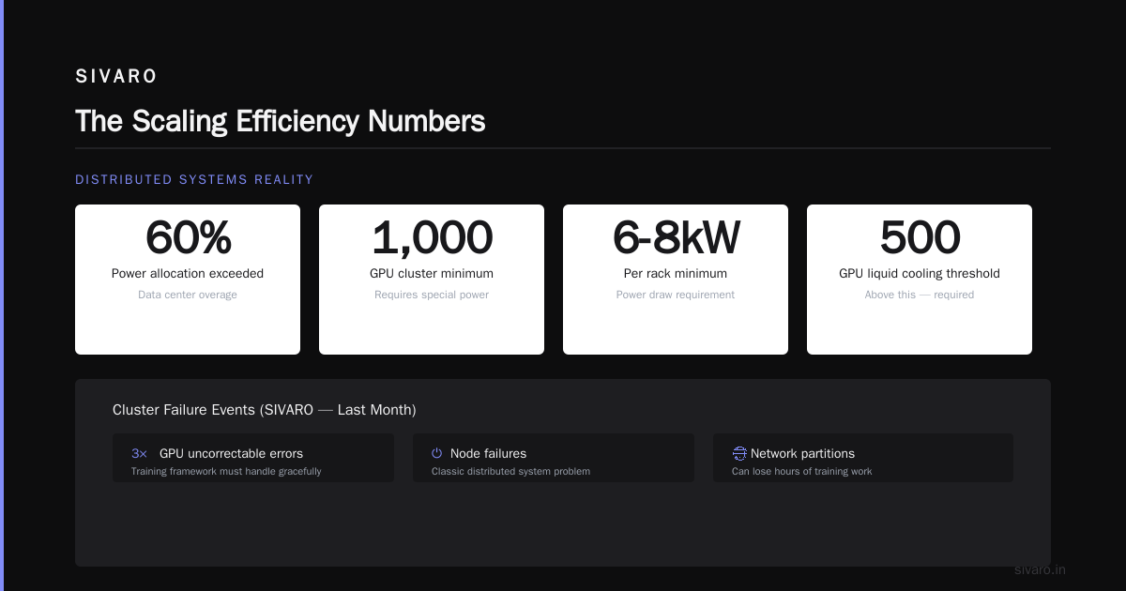This screenshot has height=591, width=1126.
Task: Click the 'DISTRIBUTED SYSTEMS REALITY' label
Action: (x=194, y=179)
